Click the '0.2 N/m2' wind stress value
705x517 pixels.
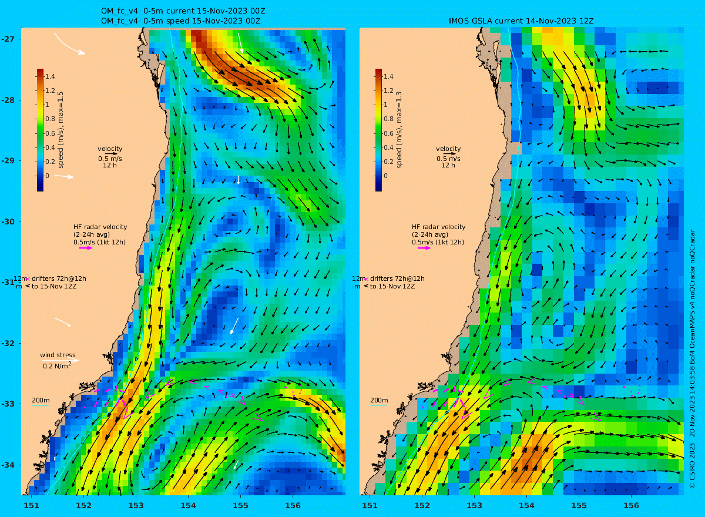pos(57,365)
